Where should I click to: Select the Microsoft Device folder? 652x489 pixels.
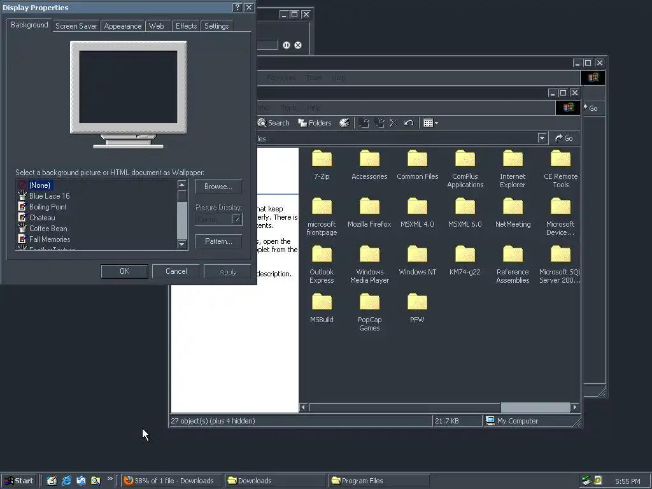tap(560, 217)
